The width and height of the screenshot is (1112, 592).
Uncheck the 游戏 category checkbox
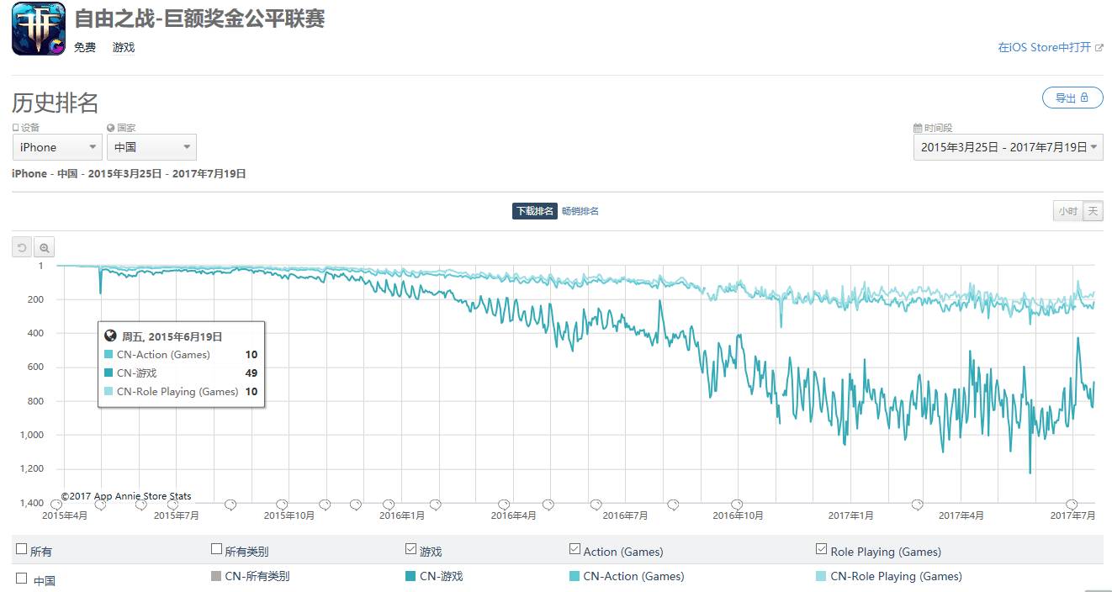point(410,550)
